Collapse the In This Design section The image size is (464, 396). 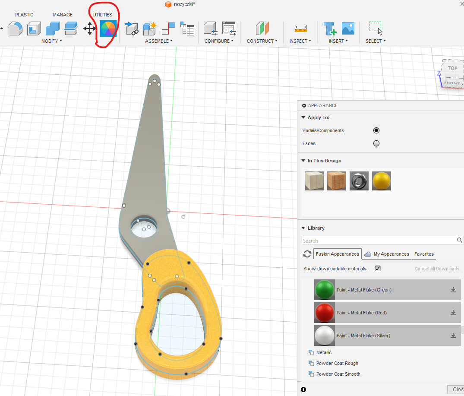pyautogui.click(x=303, y=161)
